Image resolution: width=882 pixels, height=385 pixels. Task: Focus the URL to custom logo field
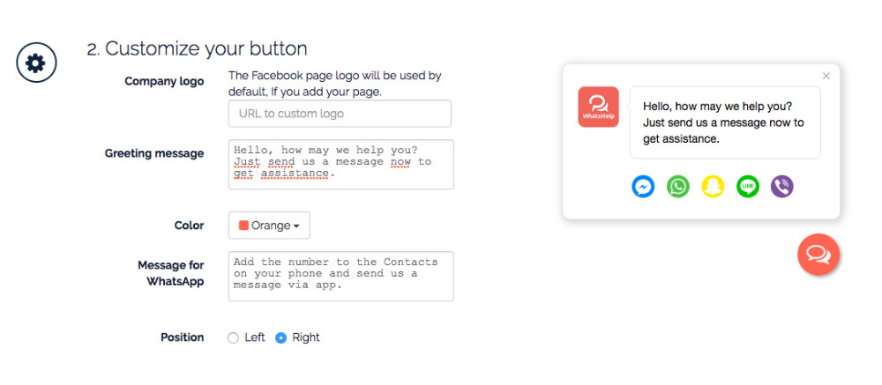(340, 114)
